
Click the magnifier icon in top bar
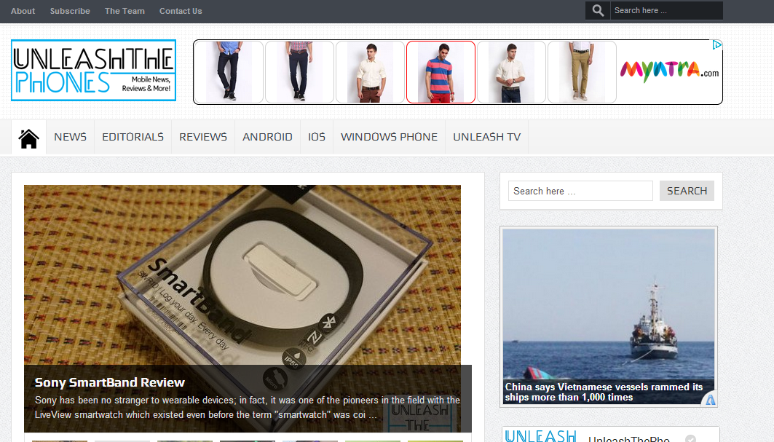coord(598,10)
